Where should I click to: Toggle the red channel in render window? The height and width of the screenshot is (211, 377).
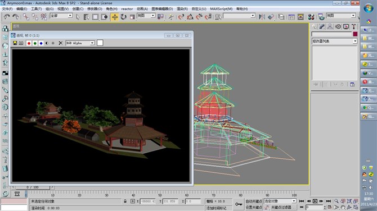(x=29, y=43)
